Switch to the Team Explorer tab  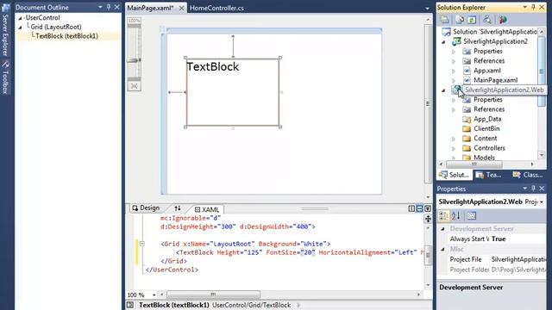(489, 175)
